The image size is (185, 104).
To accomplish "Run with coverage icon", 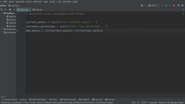I will (x=170, y=5).
